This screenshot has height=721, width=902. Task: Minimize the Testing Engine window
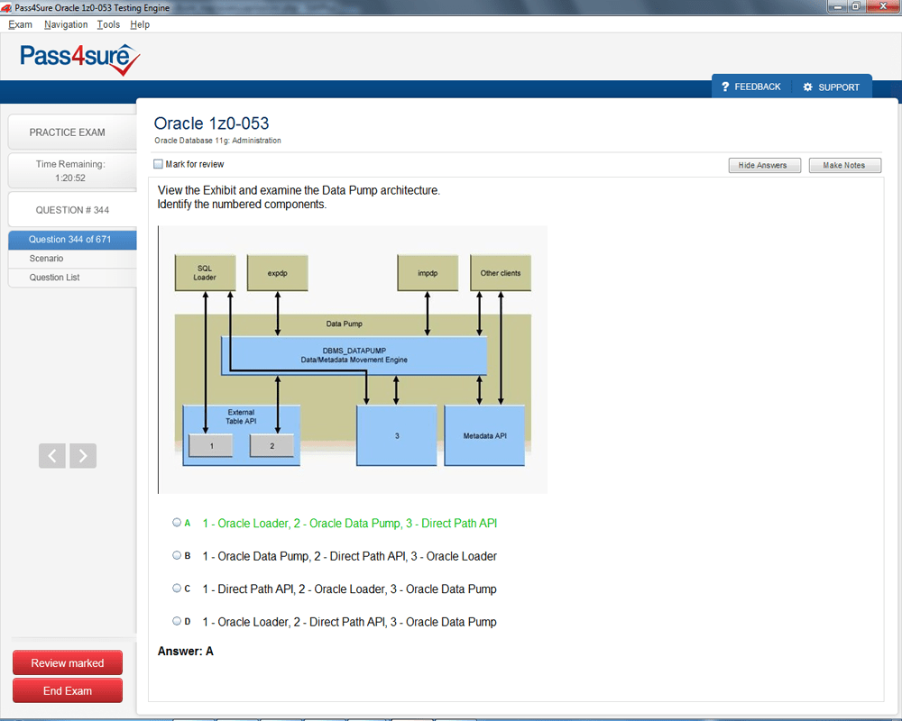coord(837,6)
